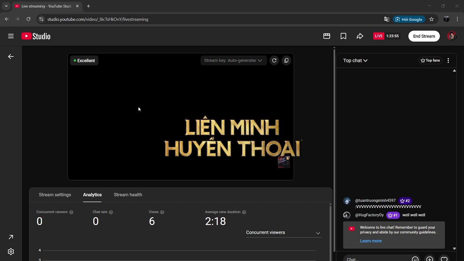Switch to the Stream health tab
This screenshot has height=261, width=464.
pyautogui.click(x=128, y=195)
